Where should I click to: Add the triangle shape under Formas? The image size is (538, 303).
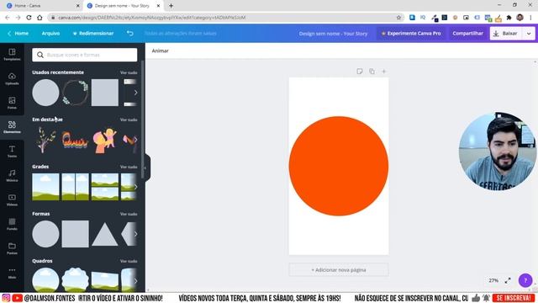click(104, 234)
